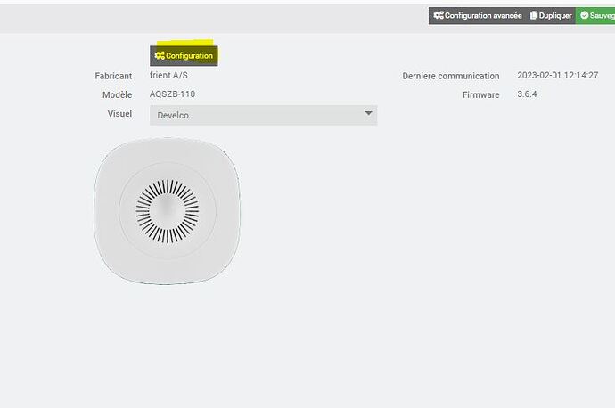Click the Visuel label
Image resolution: width=615 pixels, height=408 pixels.
[119, 114]
